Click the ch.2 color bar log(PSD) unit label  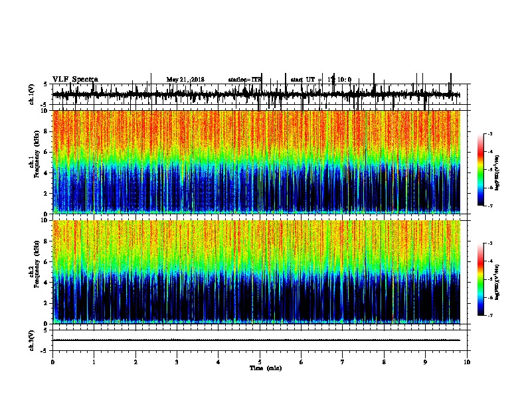pos(497,282)
